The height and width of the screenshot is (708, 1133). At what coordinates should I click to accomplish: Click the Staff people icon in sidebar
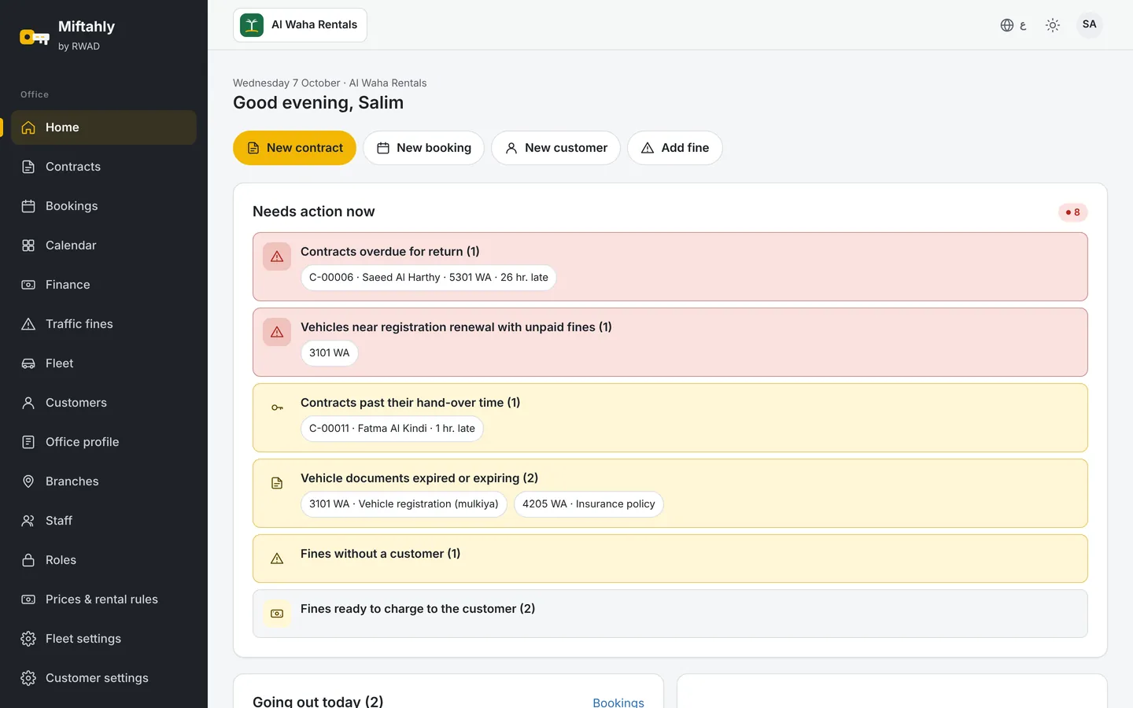[28, 521]
